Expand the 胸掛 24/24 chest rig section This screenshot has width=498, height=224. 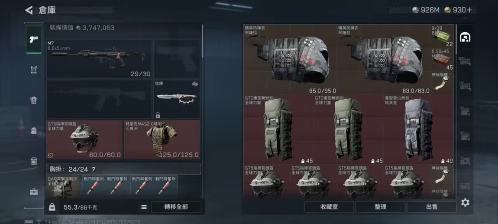pos(123,169)
